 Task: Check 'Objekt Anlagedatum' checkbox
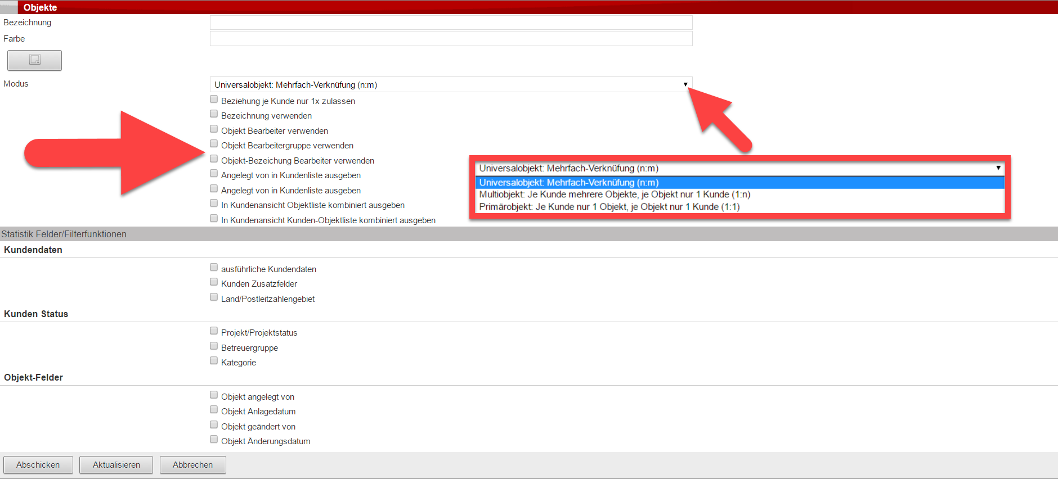[214, 410]
